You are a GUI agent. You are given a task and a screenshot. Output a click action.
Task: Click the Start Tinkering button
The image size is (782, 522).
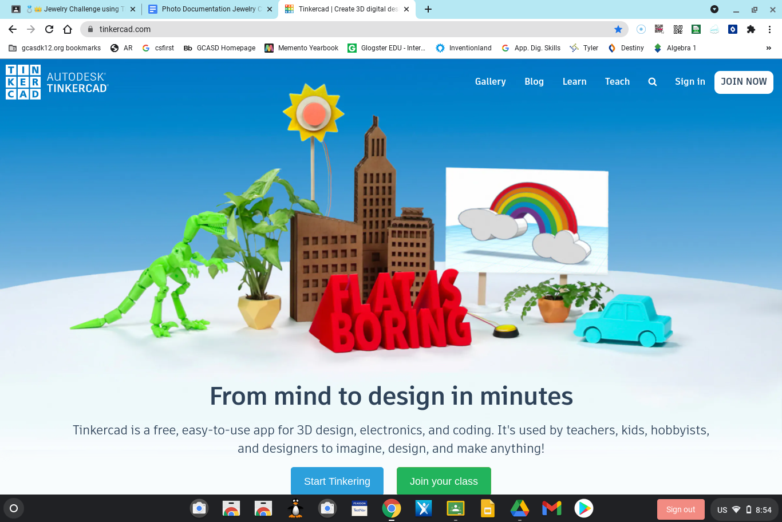337,481
